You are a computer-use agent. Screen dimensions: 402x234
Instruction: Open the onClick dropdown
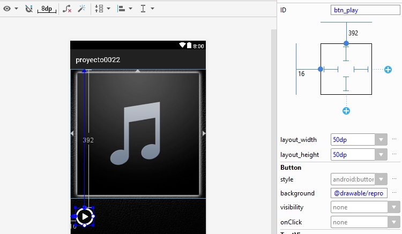[365, 222]
